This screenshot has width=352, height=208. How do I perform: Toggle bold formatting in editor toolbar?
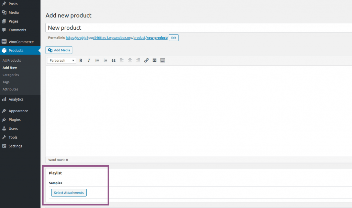click(x=81, y=61)
